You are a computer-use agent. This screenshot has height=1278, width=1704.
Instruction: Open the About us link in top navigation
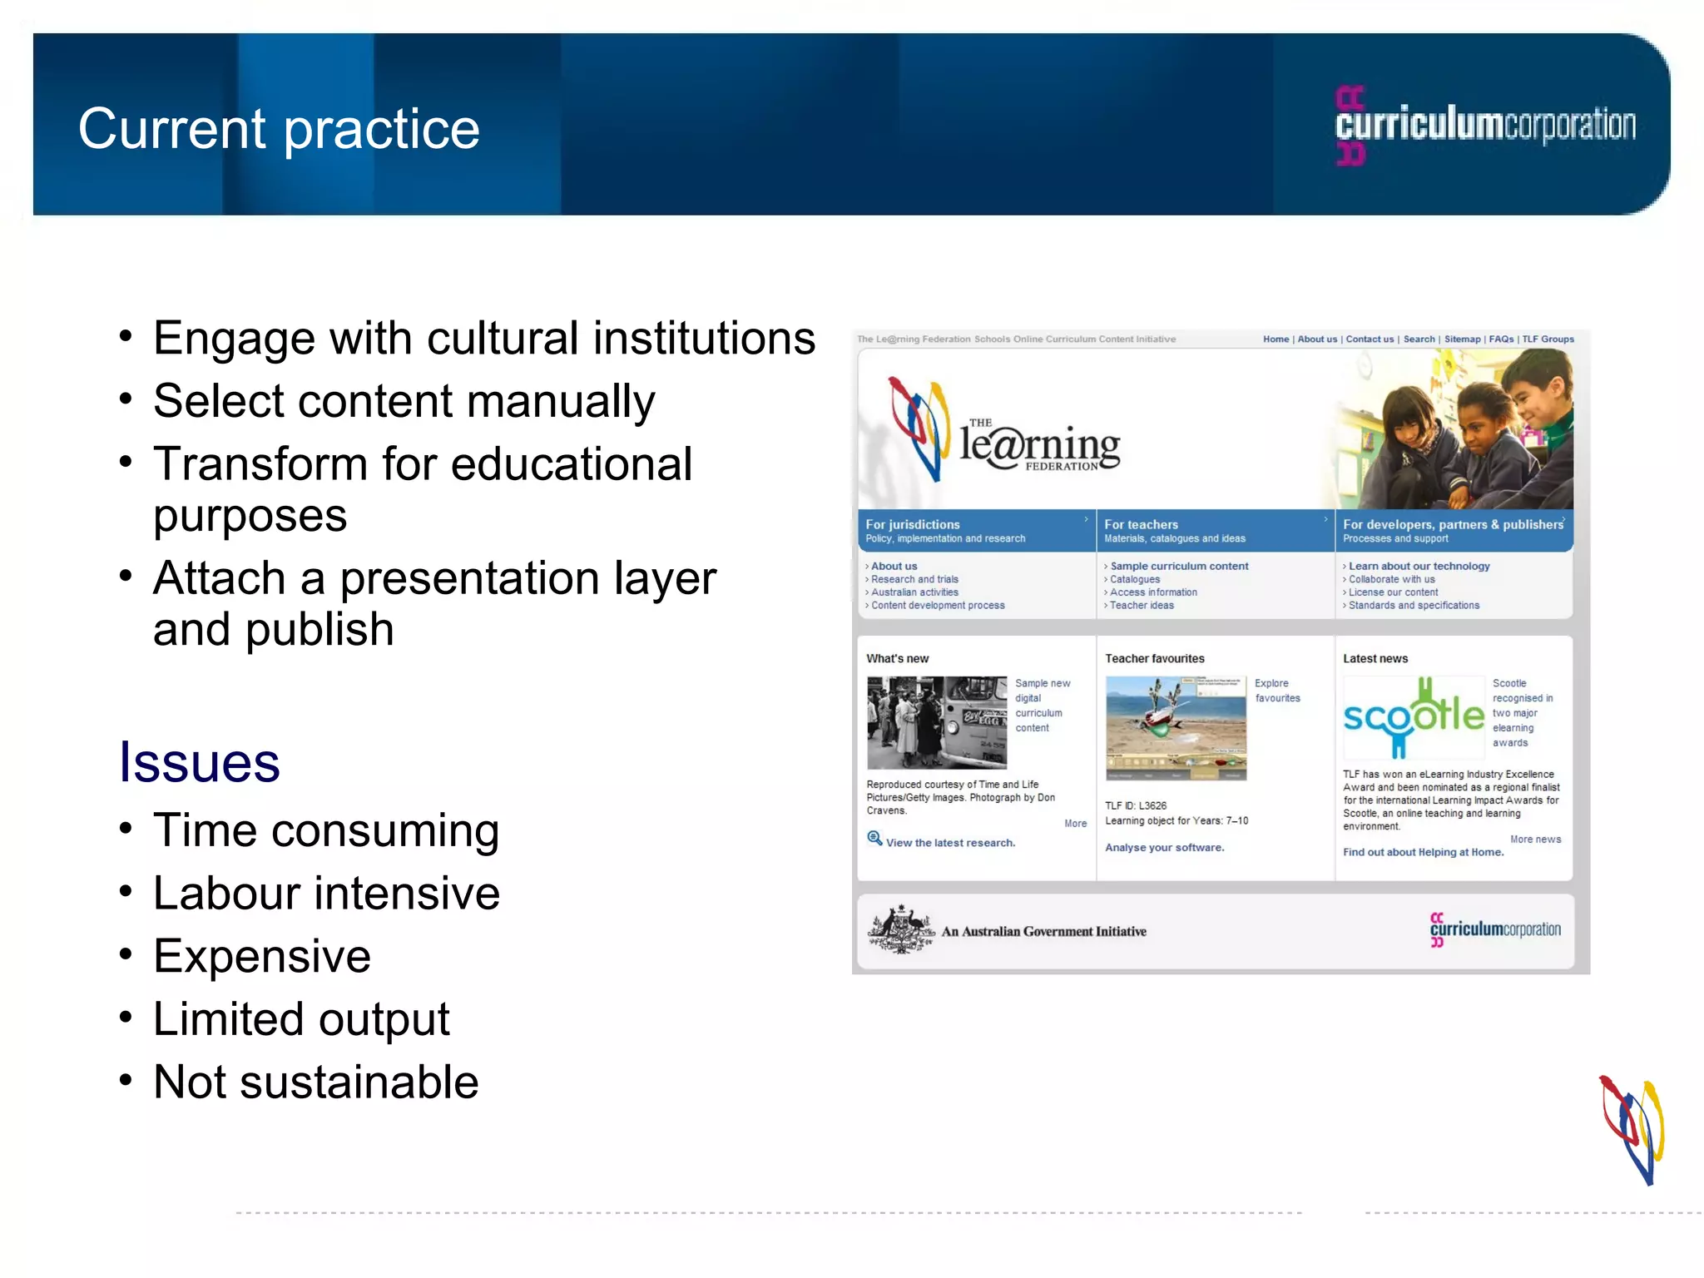pyautogui.click(x=1317, y=339)
